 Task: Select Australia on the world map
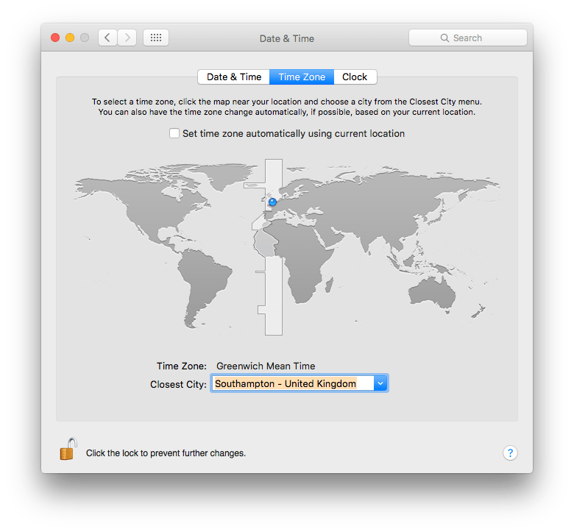point(442,294)
